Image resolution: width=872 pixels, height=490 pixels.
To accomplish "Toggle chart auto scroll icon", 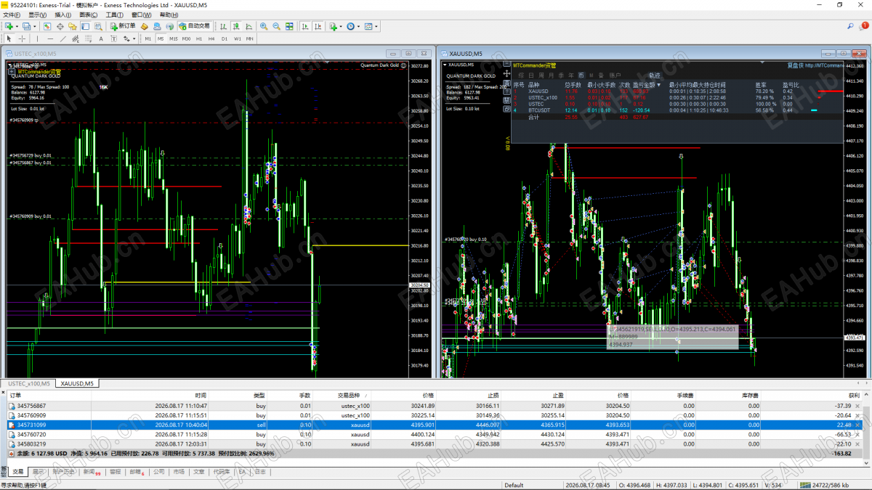I will click(305, 26).
